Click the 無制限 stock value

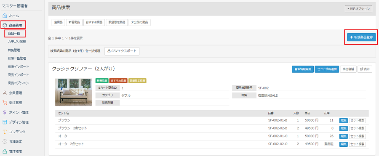pos(329,144)
